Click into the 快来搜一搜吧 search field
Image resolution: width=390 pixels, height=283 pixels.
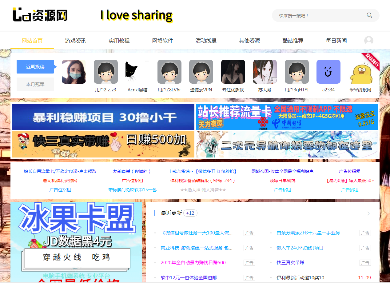point(320,15)
